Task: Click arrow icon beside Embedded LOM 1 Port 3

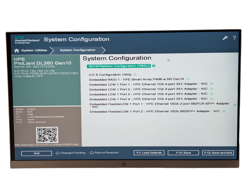Action: (x=212, y=94)
